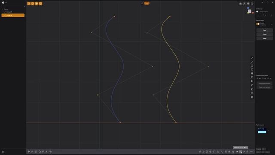Toggle the Face snap button

pyautogui.click(x=265, y=30)
